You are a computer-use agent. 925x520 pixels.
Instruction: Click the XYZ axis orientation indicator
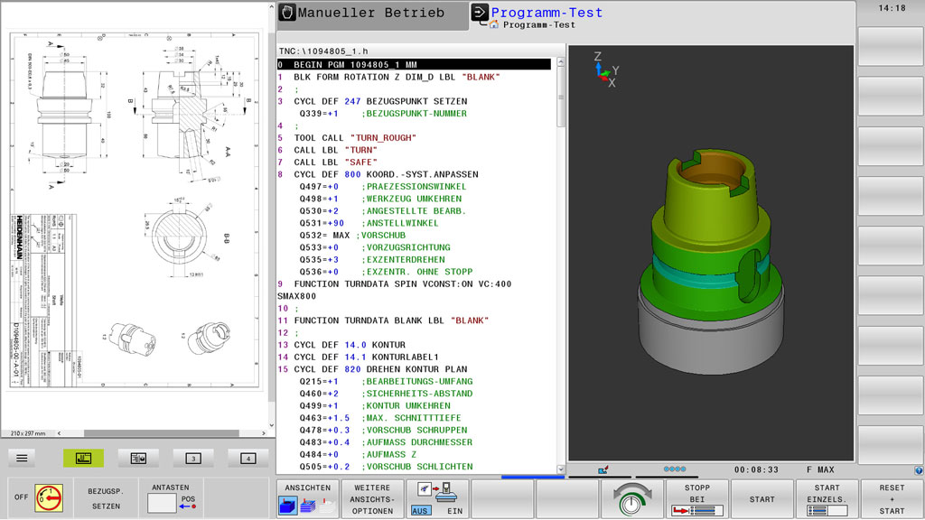click(x=605, y=70)
